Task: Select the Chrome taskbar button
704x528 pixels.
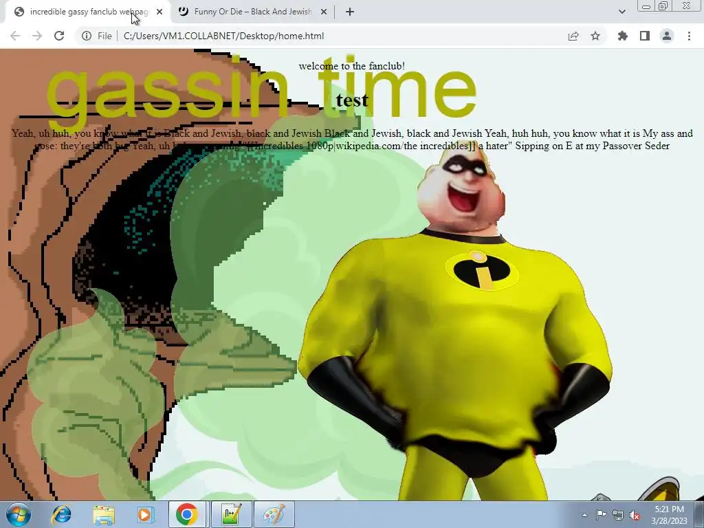Action: (x=187, y=514)
